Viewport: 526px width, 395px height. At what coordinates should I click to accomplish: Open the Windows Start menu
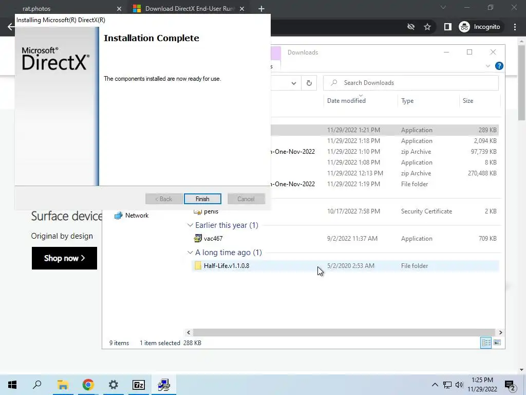pyautogui.click(x=12, y=385)
